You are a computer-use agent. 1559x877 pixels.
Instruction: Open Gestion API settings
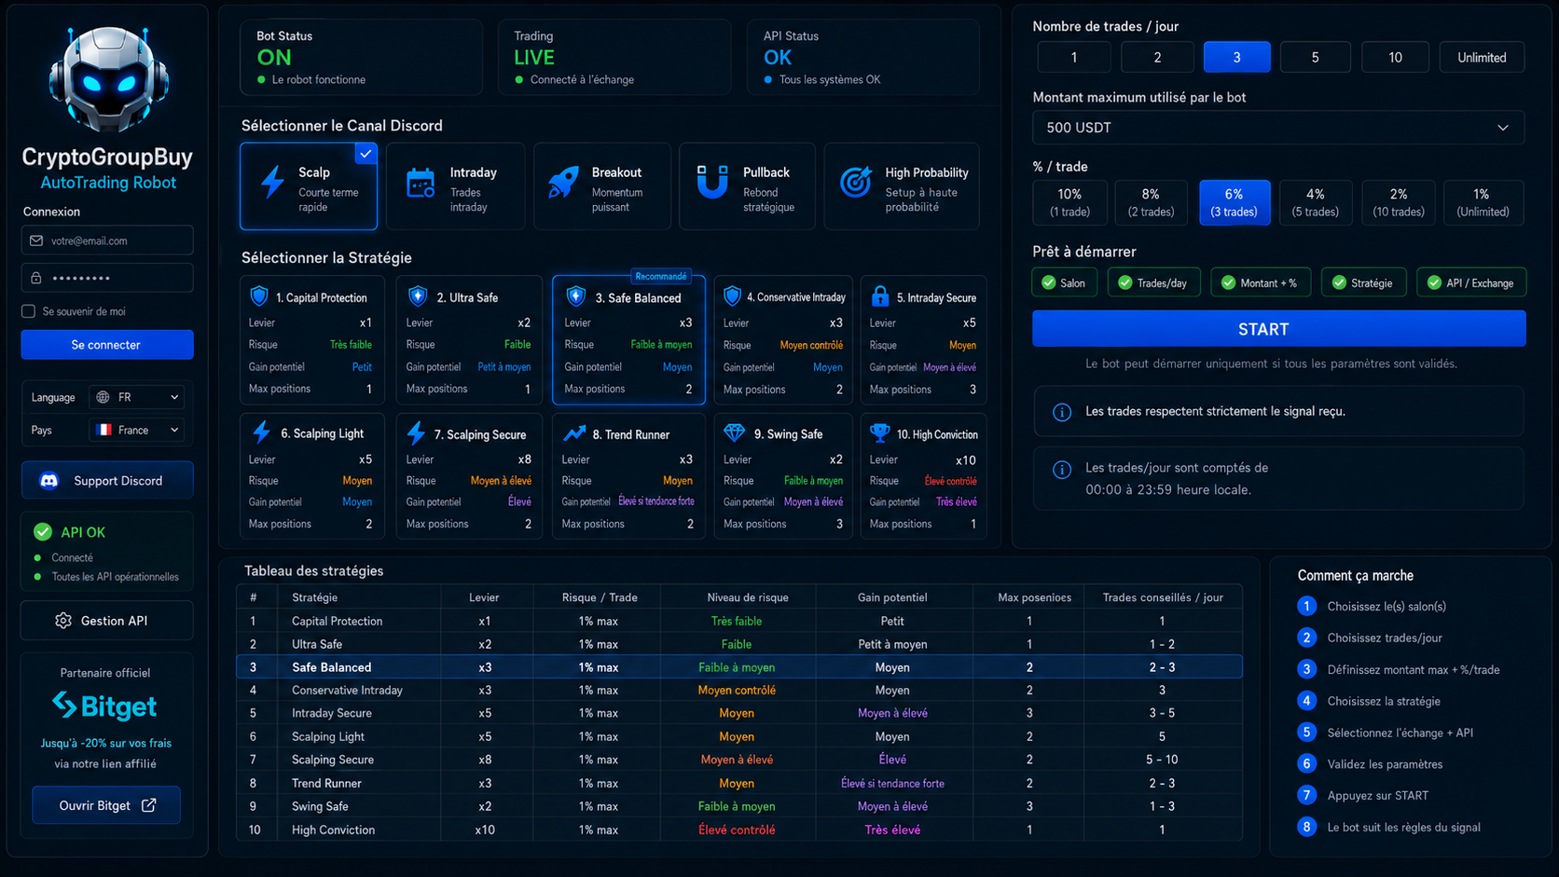point(107,621)
